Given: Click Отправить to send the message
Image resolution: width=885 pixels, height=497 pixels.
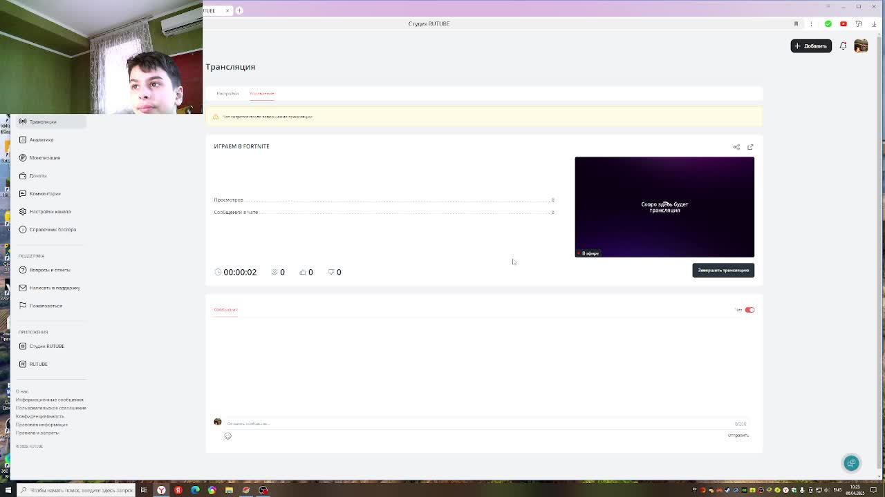Looking at the screenshot, I should click(x=738, y=435).
